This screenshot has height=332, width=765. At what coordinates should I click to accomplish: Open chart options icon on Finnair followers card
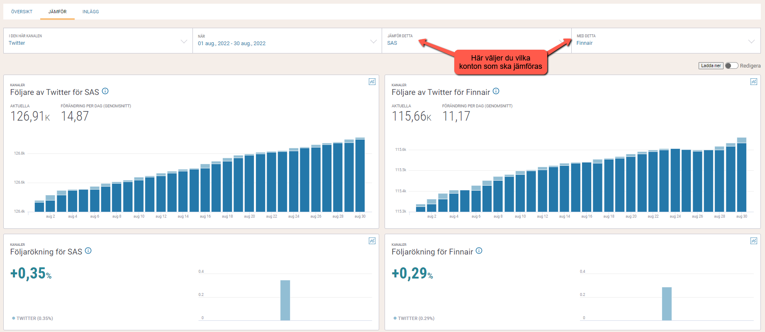coord(754,82)
